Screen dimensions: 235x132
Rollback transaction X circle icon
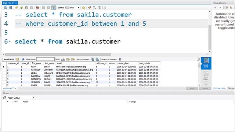48,7
